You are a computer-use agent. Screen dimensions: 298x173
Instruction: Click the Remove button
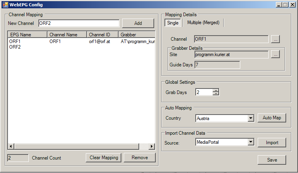click(140, 158)
